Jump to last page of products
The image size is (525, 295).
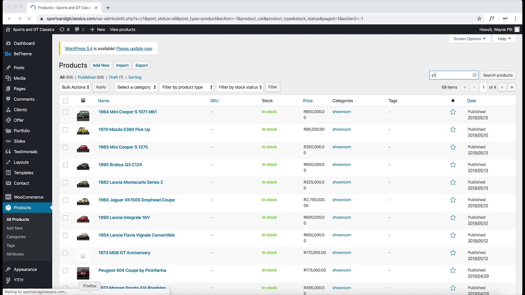tap(511, 87)
